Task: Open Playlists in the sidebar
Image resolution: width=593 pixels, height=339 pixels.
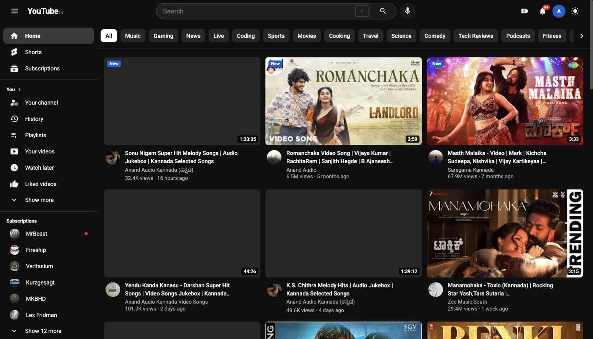Action: (x=48, y=135)
